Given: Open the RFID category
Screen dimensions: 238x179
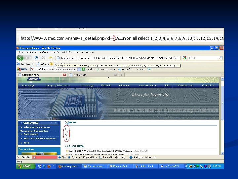Looking at the screenshot, I should (x=26, y=143).
